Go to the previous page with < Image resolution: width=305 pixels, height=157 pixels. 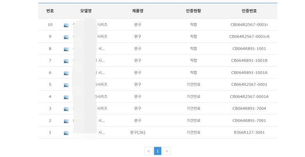click(x=149, y=151)
